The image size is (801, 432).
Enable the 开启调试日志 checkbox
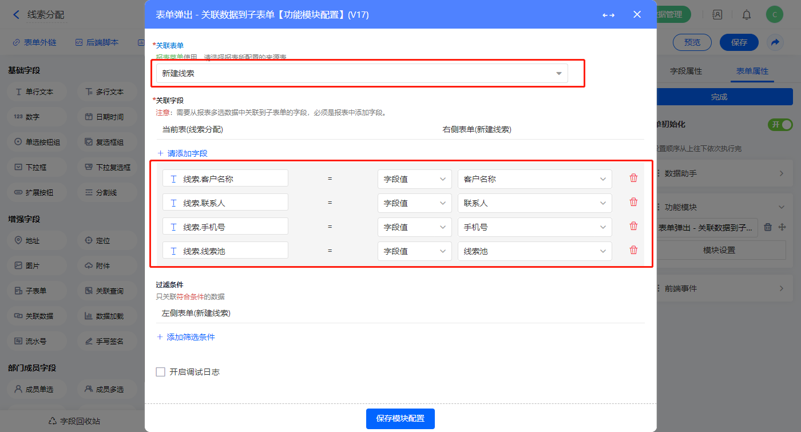161,372
